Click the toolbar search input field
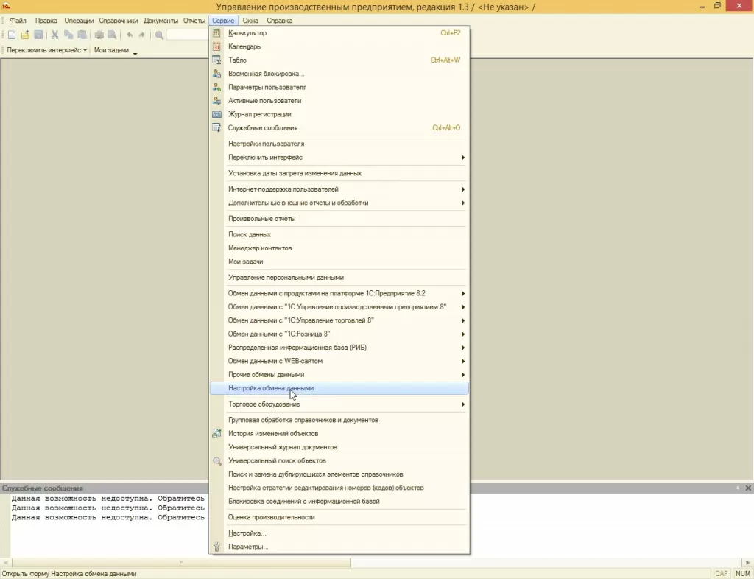Viewport: 754px width, 579px height. (187, 35)
